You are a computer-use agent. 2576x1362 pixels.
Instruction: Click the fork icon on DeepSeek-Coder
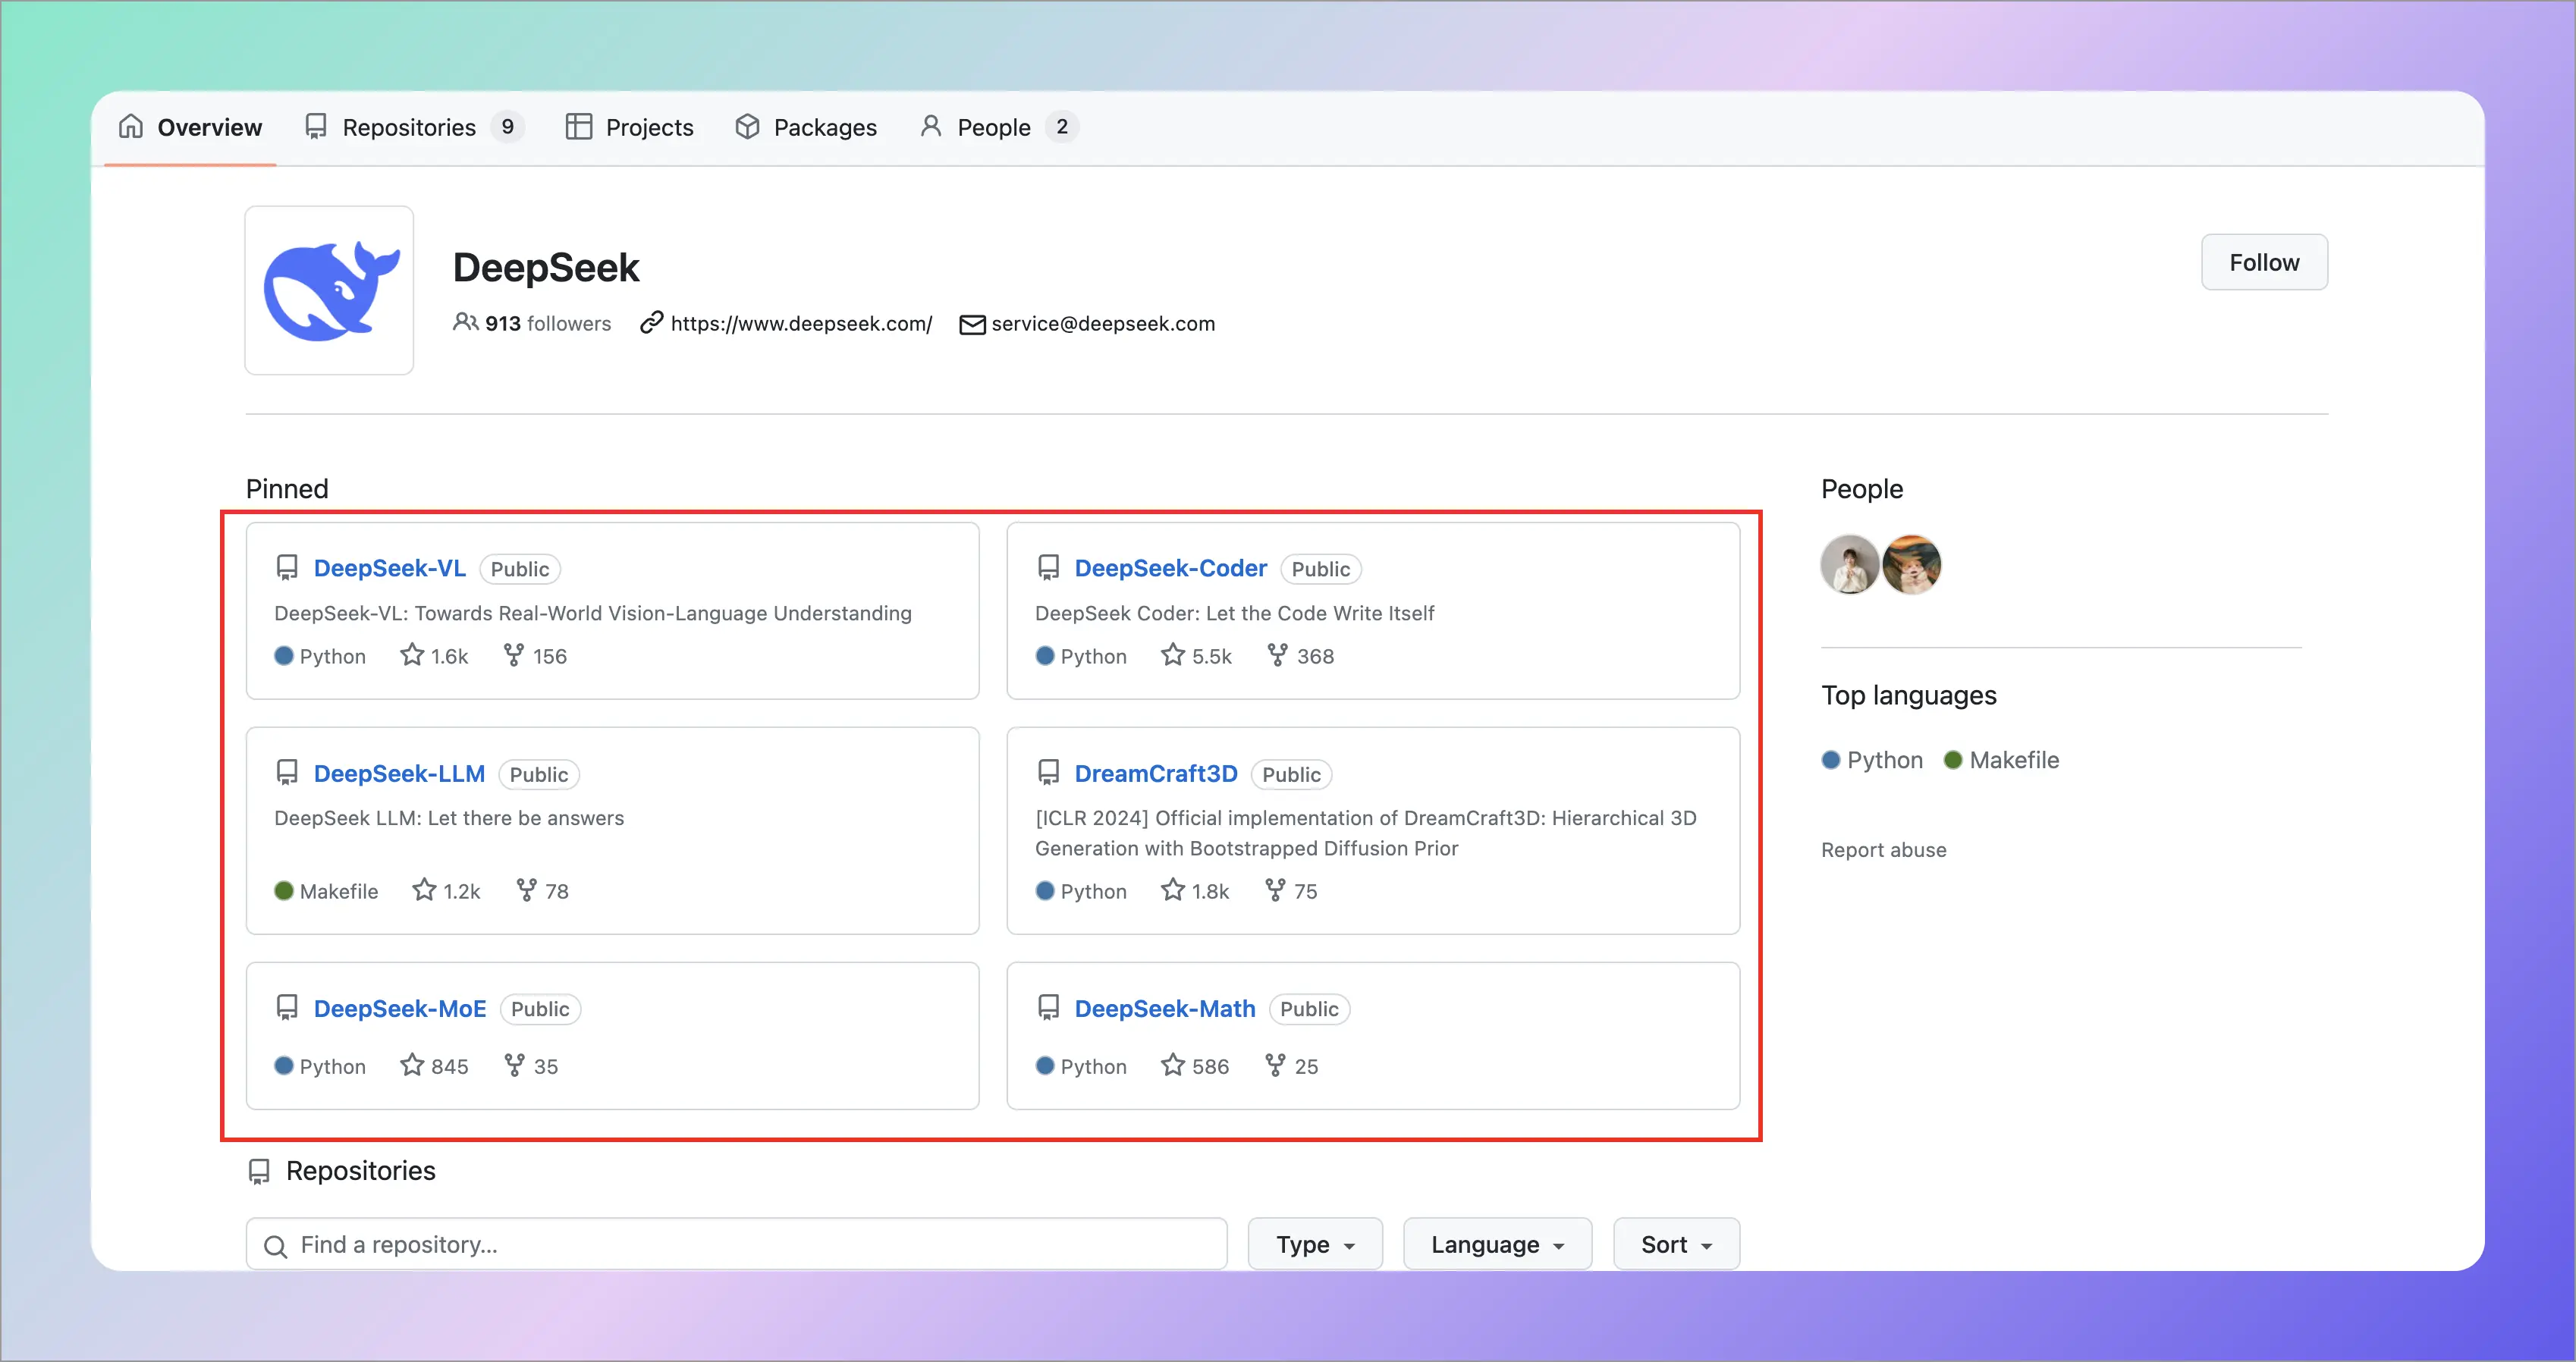[1277, 655]
